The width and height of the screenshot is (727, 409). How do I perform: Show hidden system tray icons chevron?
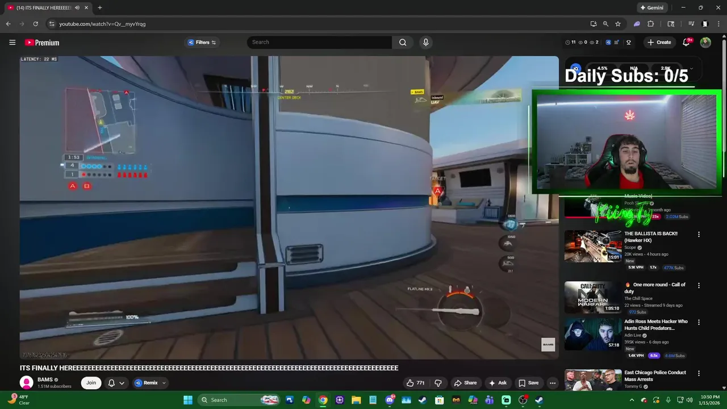(632, 400)
